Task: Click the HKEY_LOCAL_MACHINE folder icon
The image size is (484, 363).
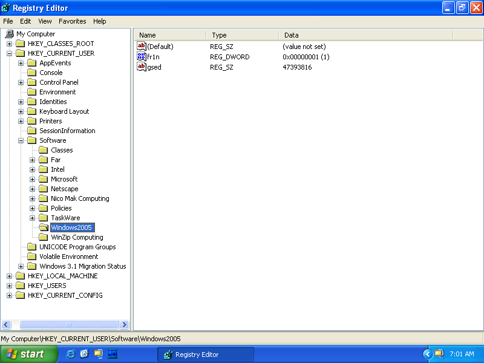Action: point(21,276)
